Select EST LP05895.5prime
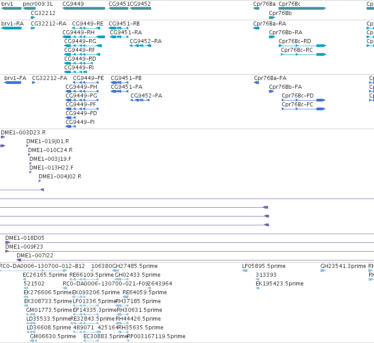Screen dimensions: 374x343 click(x=264, y=266)
